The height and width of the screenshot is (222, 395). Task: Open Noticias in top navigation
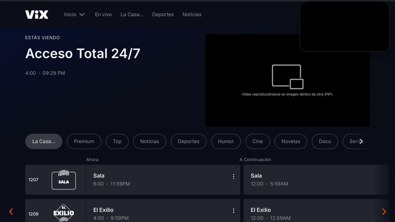(192, 14)
